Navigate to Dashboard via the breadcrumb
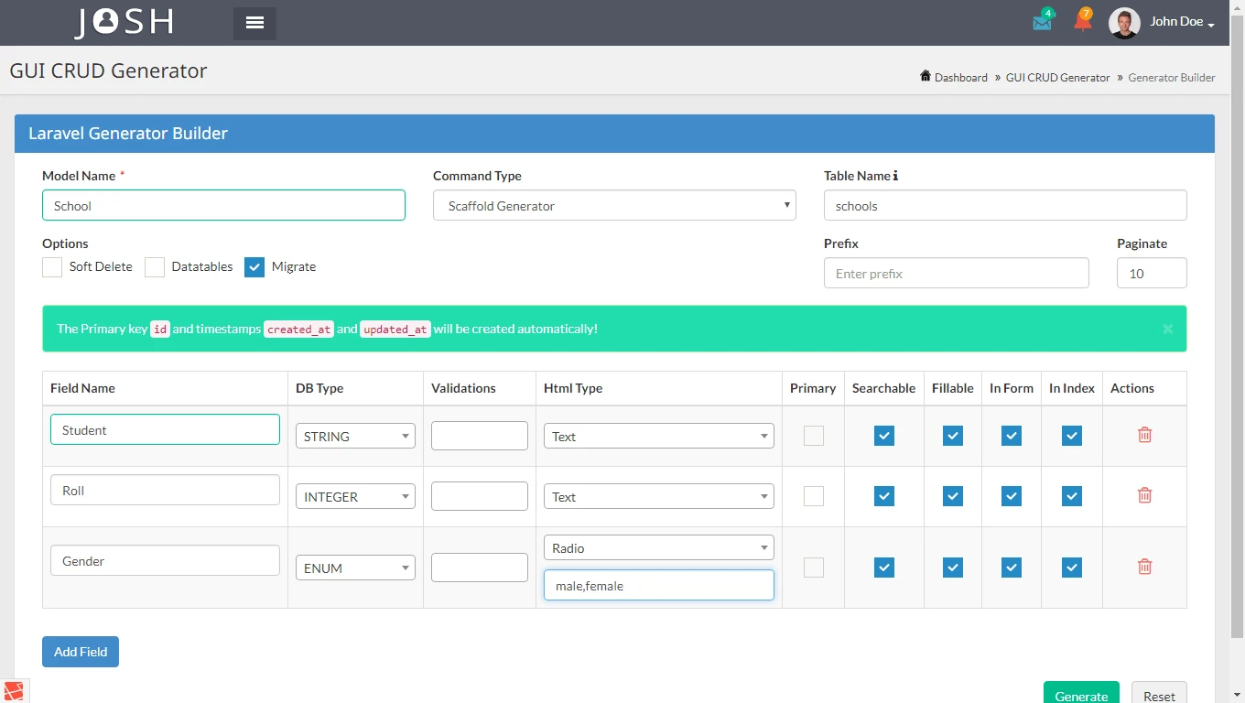1245x703 pixels. click(x=961, y=77)
